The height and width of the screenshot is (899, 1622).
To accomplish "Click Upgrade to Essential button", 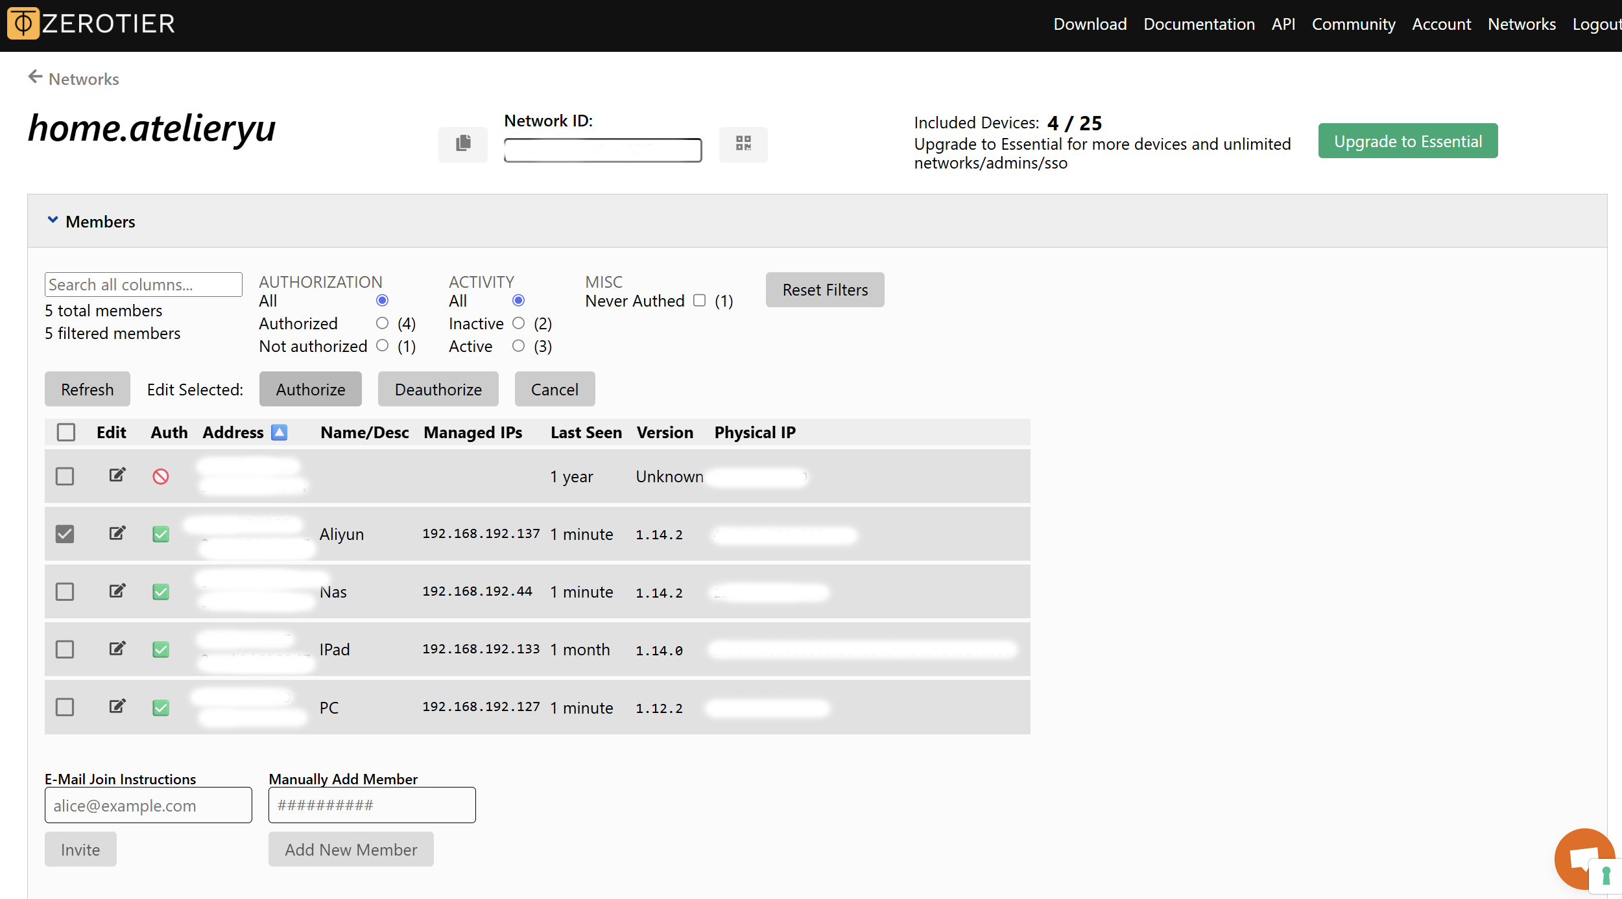I will click(1407, 141).
